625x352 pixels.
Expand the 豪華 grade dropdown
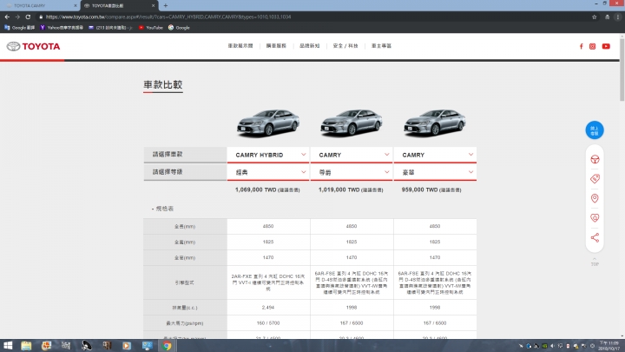click(435, 172)
